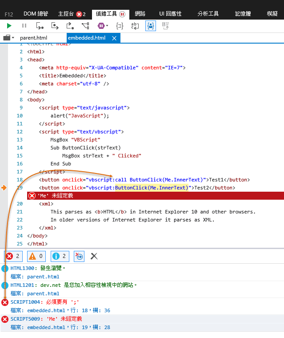
Task: Toggle the highlighted Just My Code button
Action: click(151, 26)
